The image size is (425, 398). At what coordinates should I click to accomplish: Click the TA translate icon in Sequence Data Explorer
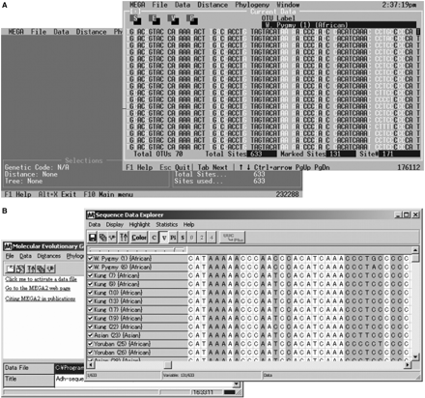124,238
